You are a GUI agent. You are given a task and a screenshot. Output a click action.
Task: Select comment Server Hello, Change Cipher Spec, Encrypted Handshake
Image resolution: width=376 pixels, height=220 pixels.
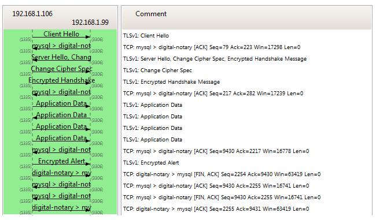[x=215, y=59]
